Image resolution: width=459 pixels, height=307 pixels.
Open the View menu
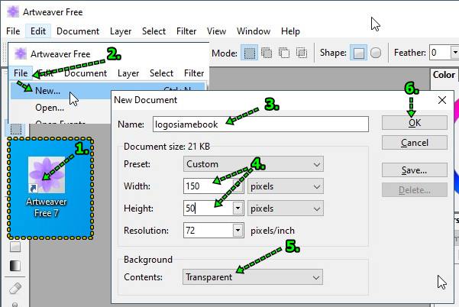[216, 31]
